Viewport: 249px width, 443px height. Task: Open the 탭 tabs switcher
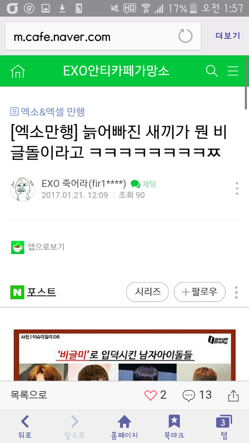(x=224, y=426)
